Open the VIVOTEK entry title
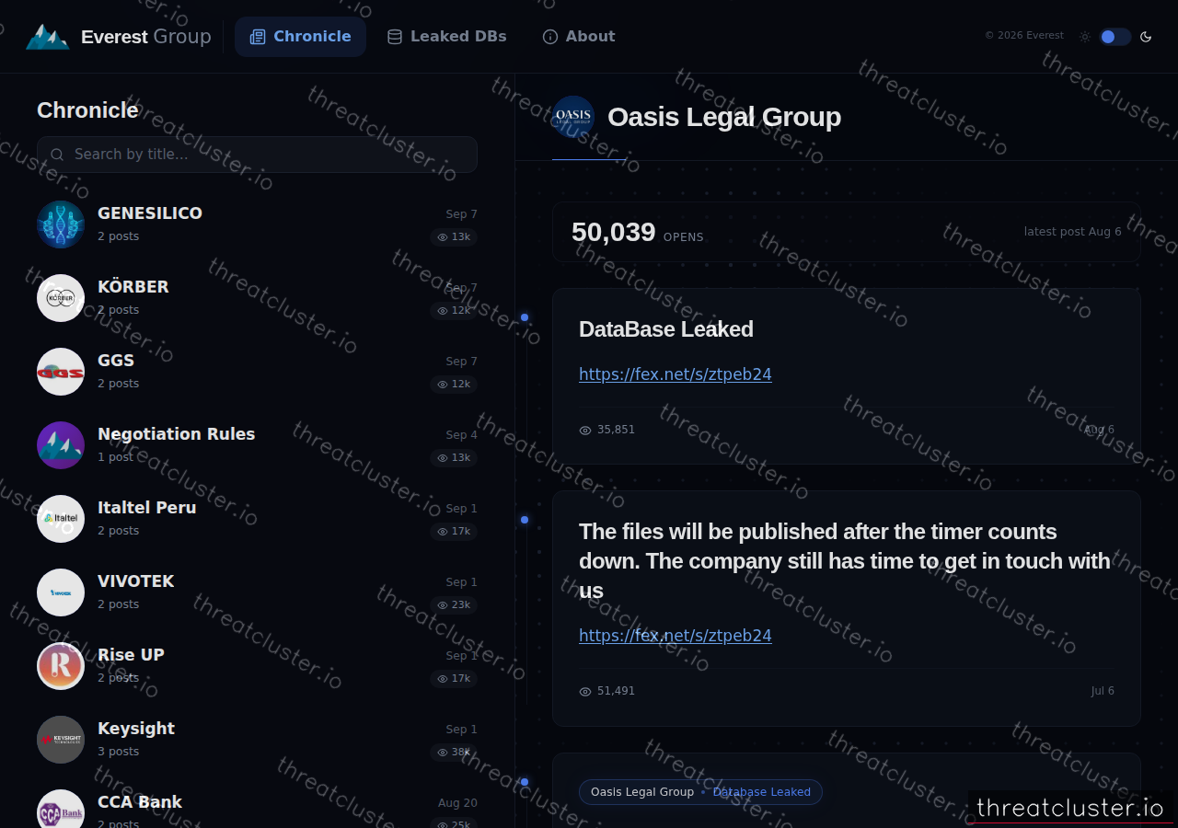Screen dimensions: 1178x828 pos(136,581)
